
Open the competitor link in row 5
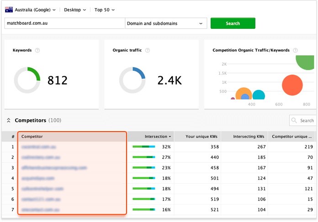[x=42, y=189]
